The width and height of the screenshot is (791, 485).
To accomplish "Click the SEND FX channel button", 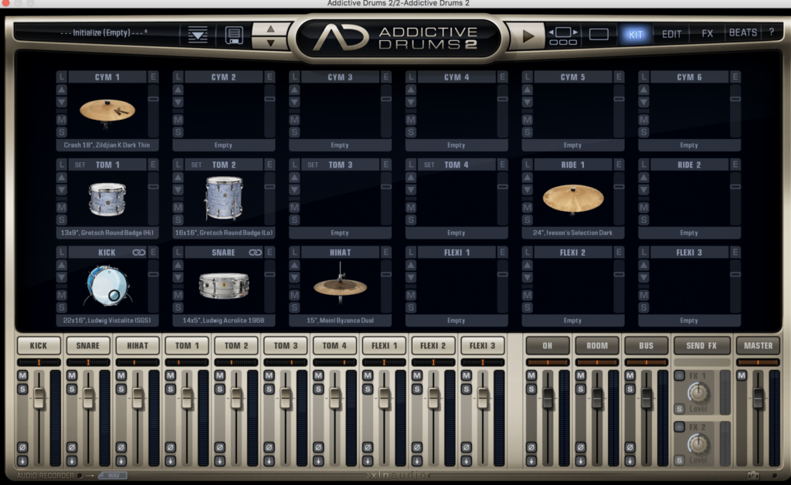I will coord(701,345).
